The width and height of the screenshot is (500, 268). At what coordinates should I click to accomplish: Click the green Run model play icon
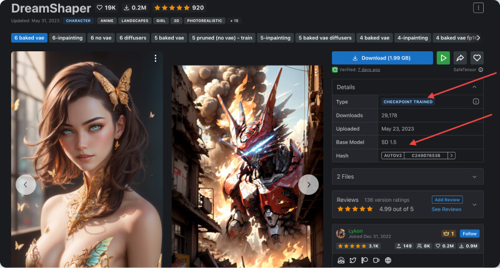pos(443,57)
